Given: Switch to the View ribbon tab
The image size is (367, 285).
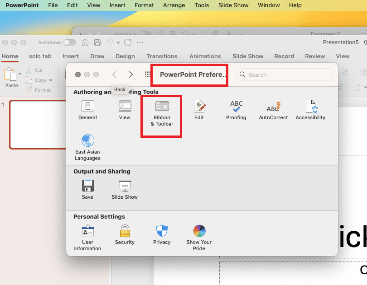Looking at the screenshot, I should click(343, 56).
